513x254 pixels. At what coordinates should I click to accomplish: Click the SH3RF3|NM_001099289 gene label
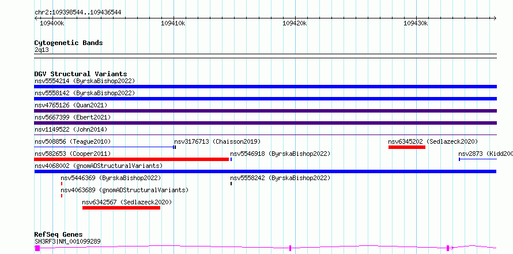pos(67,241)
